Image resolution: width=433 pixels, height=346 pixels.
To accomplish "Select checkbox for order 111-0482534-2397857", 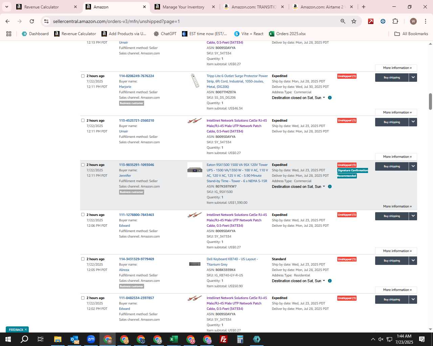I will (83, 298).
